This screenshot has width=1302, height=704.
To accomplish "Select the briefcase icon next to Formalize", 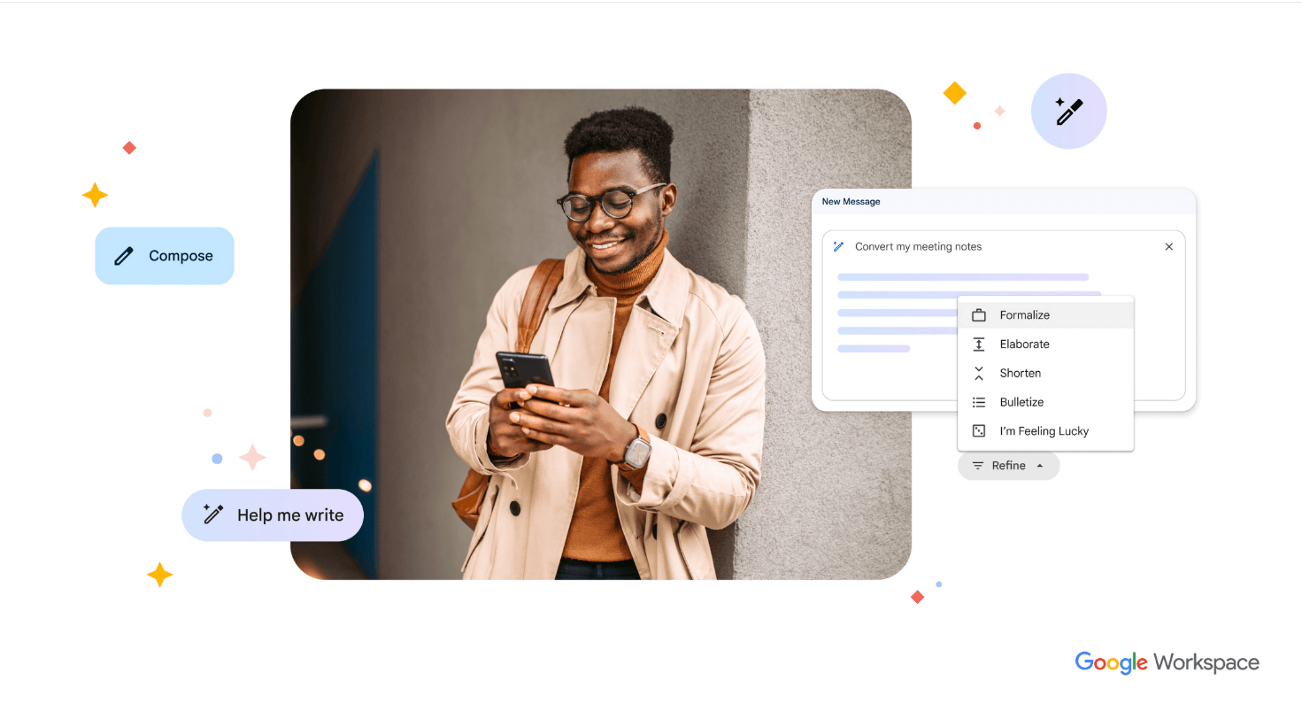I will click(979, 314).
